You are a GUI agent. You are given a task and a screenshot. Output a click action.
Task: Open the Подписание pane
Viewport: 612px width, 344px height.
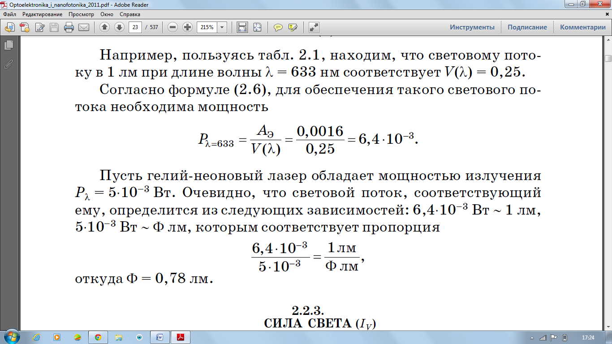(527, 27)
